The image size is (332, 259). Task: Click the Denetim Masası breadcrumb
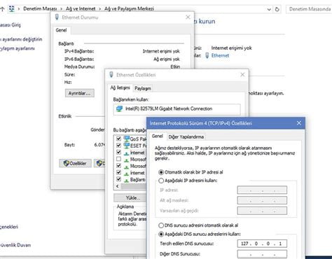[40, 9]
